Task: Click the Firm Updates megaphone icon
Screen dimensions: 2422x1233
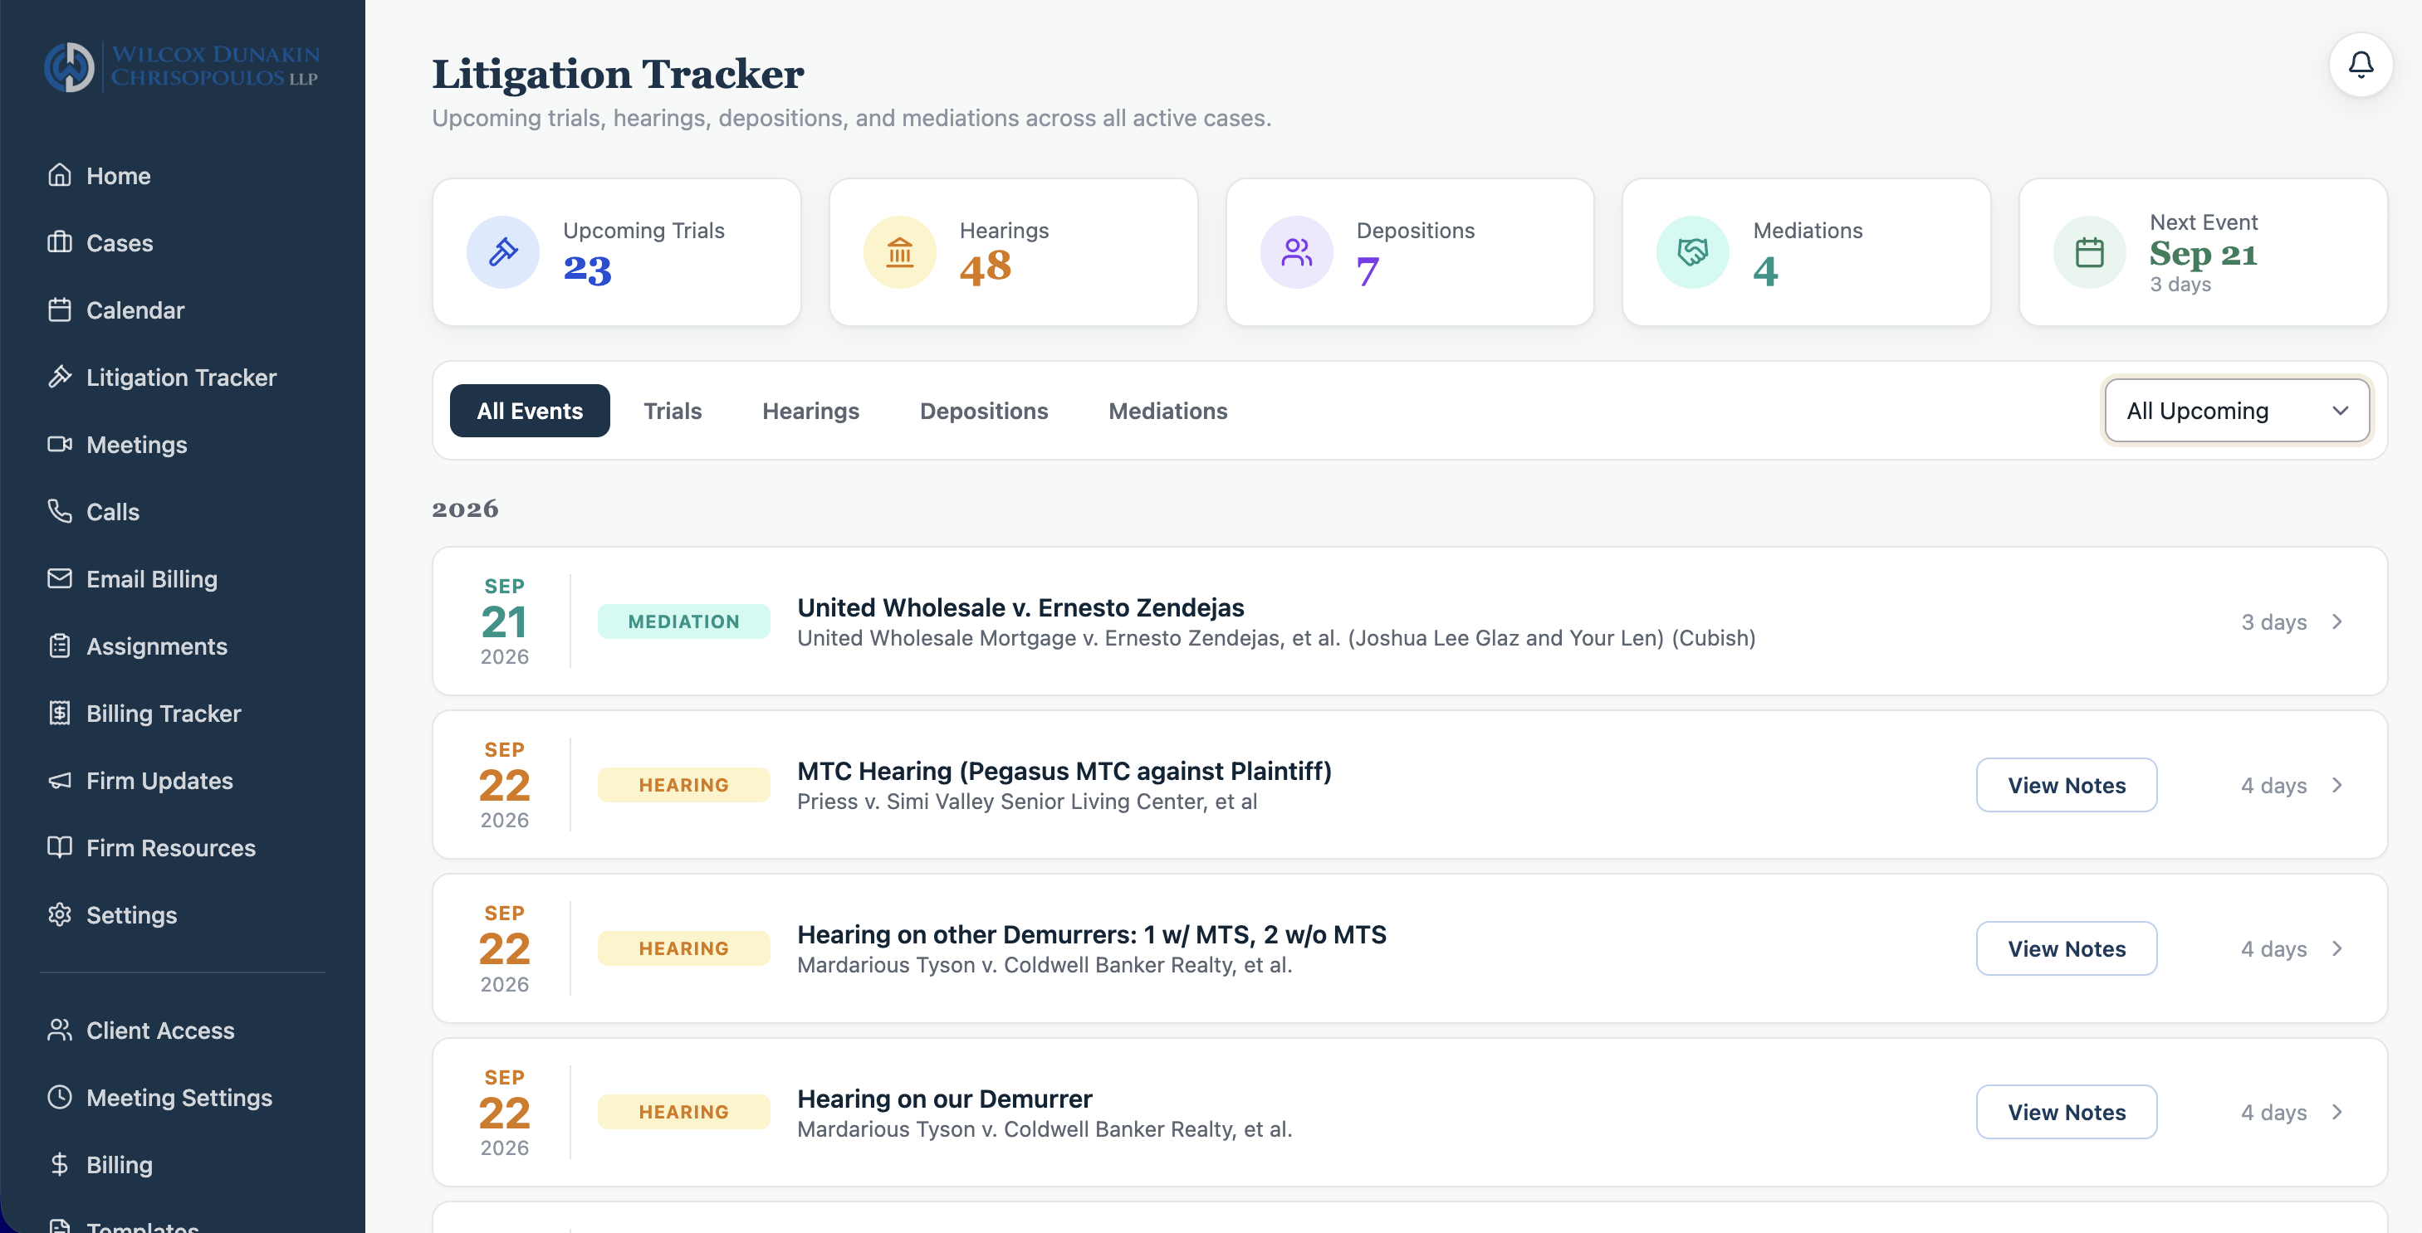Action: coord(59,780)
